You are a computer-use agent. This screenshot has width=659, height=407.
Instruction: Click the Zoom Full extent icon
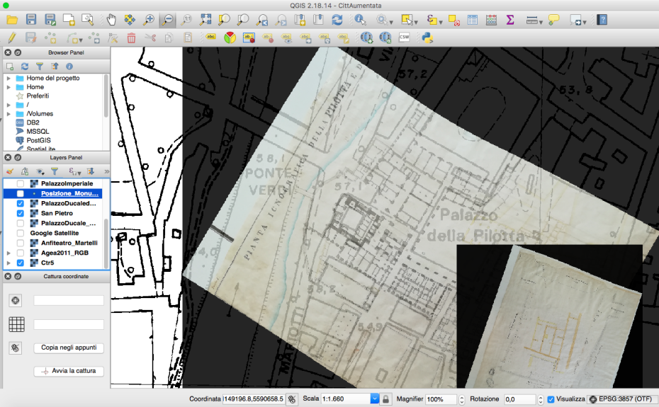pos(205,20)
